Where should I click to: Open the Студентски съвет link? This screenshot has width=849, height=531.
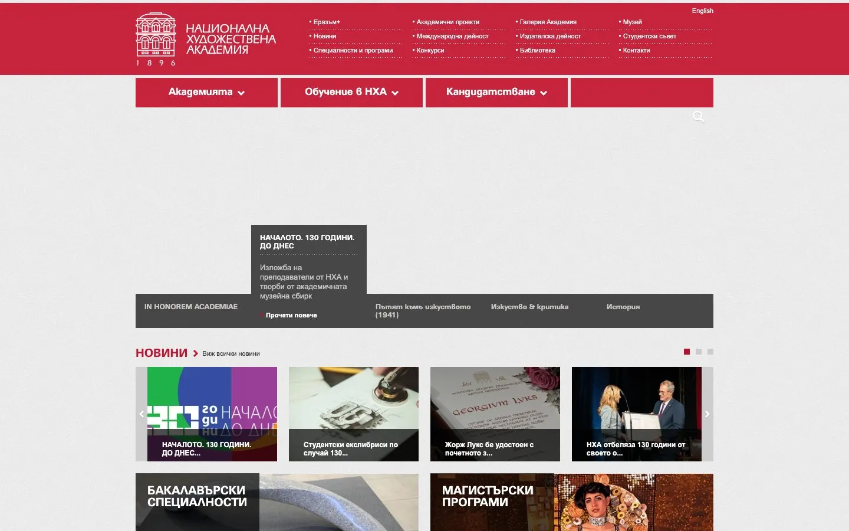650,37
